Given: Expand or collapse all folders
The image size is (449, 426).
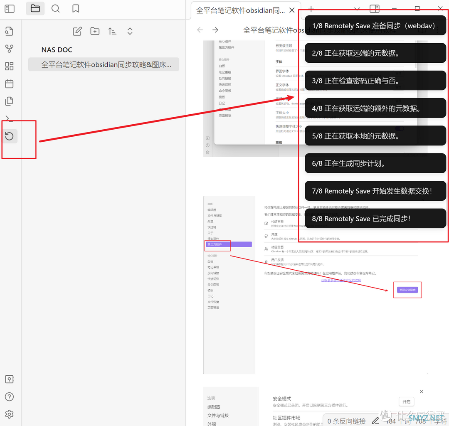Looking at the screenshot, I should click(130, 31).
